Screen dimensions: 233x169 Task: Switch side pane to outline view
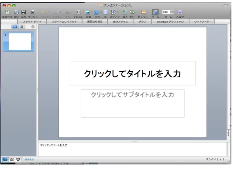pyautogui.click(x=22, y=27)
